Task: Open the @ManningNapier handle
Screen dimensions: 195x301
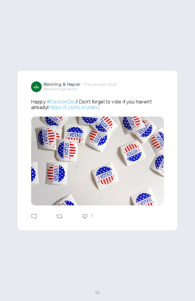Action: click(x=60, y=89)
